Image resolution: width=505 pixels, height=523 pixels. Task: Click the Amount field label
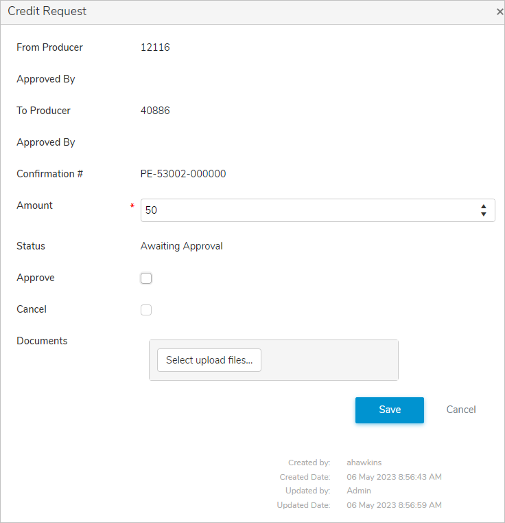[x=35, y=205]
